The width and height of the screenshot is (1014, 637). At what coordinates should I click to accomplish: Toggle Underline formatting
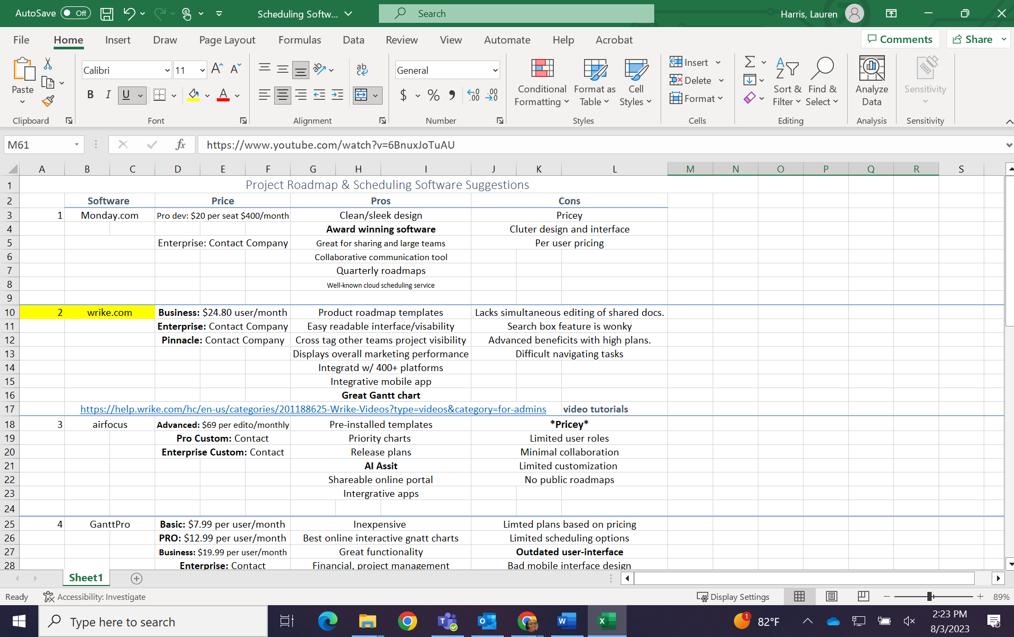[126, 95]
